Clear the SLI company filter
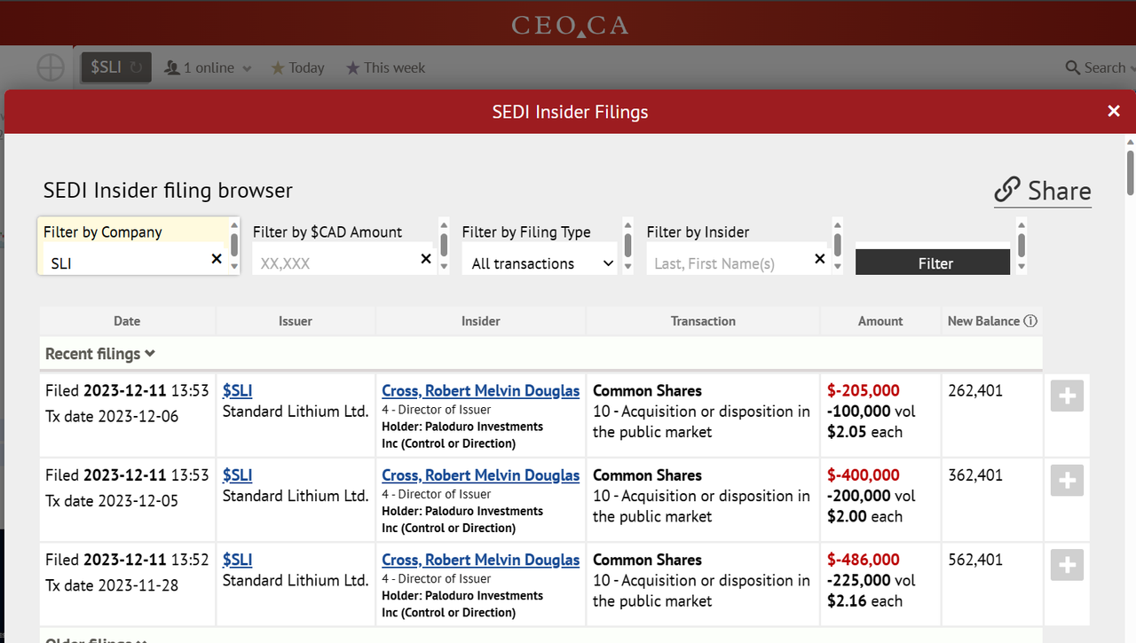 point(217,258)
